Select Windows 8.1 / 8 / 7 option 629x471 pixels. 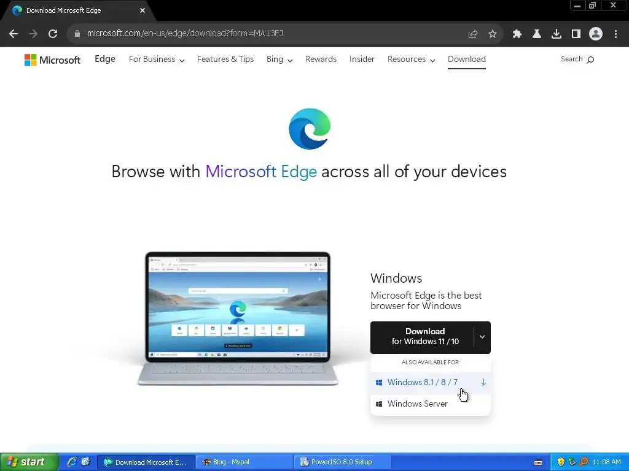(x=430, y=382)
